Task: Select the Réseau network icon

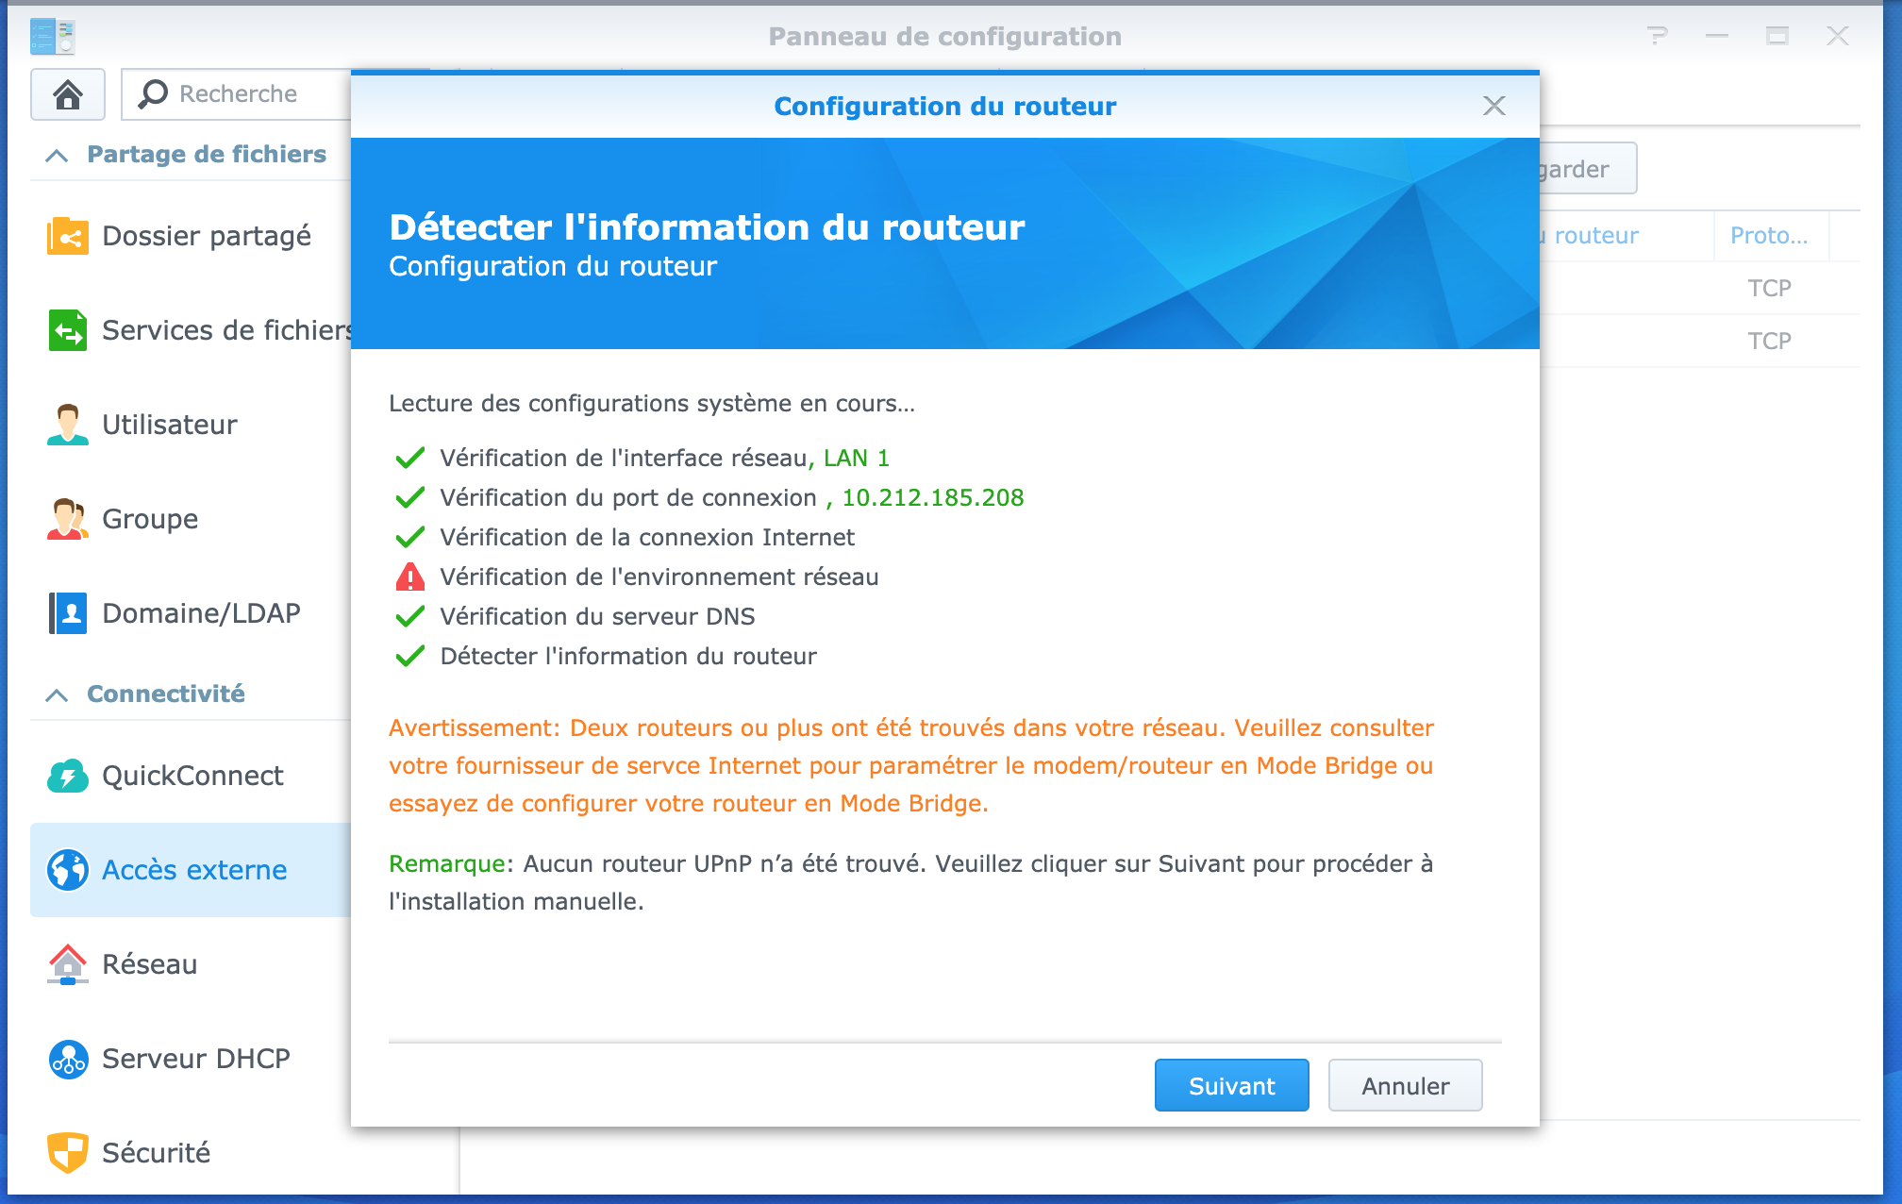Action: 68,964
